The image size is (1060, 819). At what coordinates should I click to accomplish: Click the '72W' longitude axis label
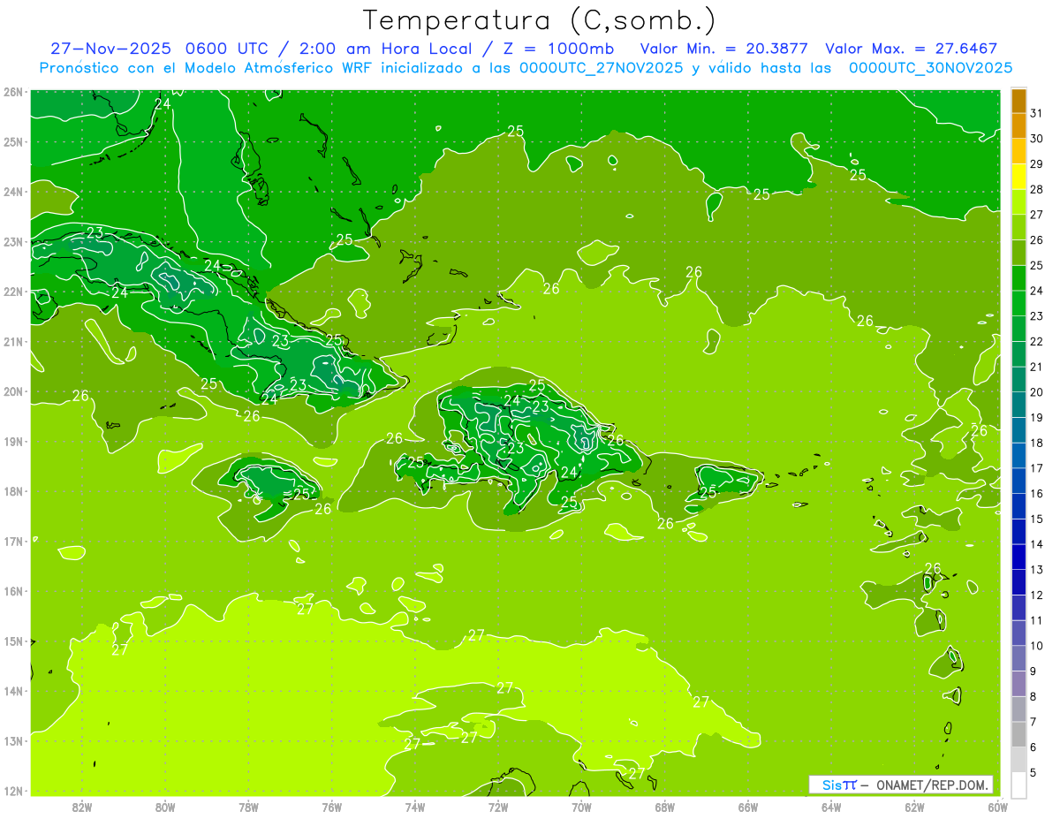[498, 806]
